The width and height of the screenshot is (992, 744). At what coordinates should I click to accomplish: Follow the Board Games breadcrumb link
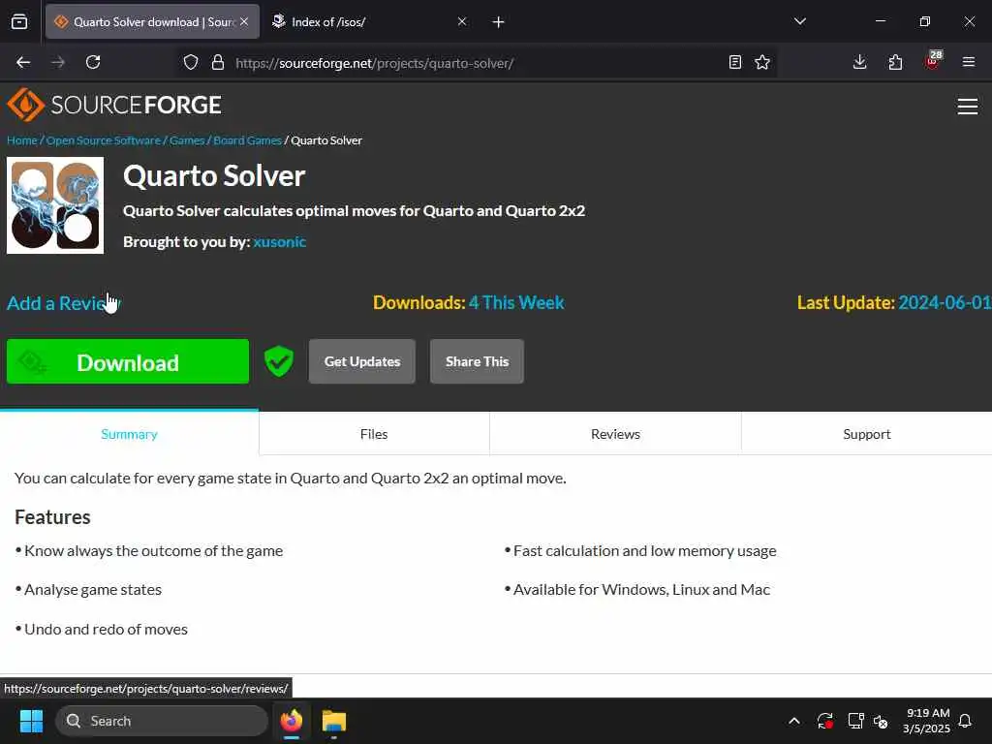[x=247, y=140]
